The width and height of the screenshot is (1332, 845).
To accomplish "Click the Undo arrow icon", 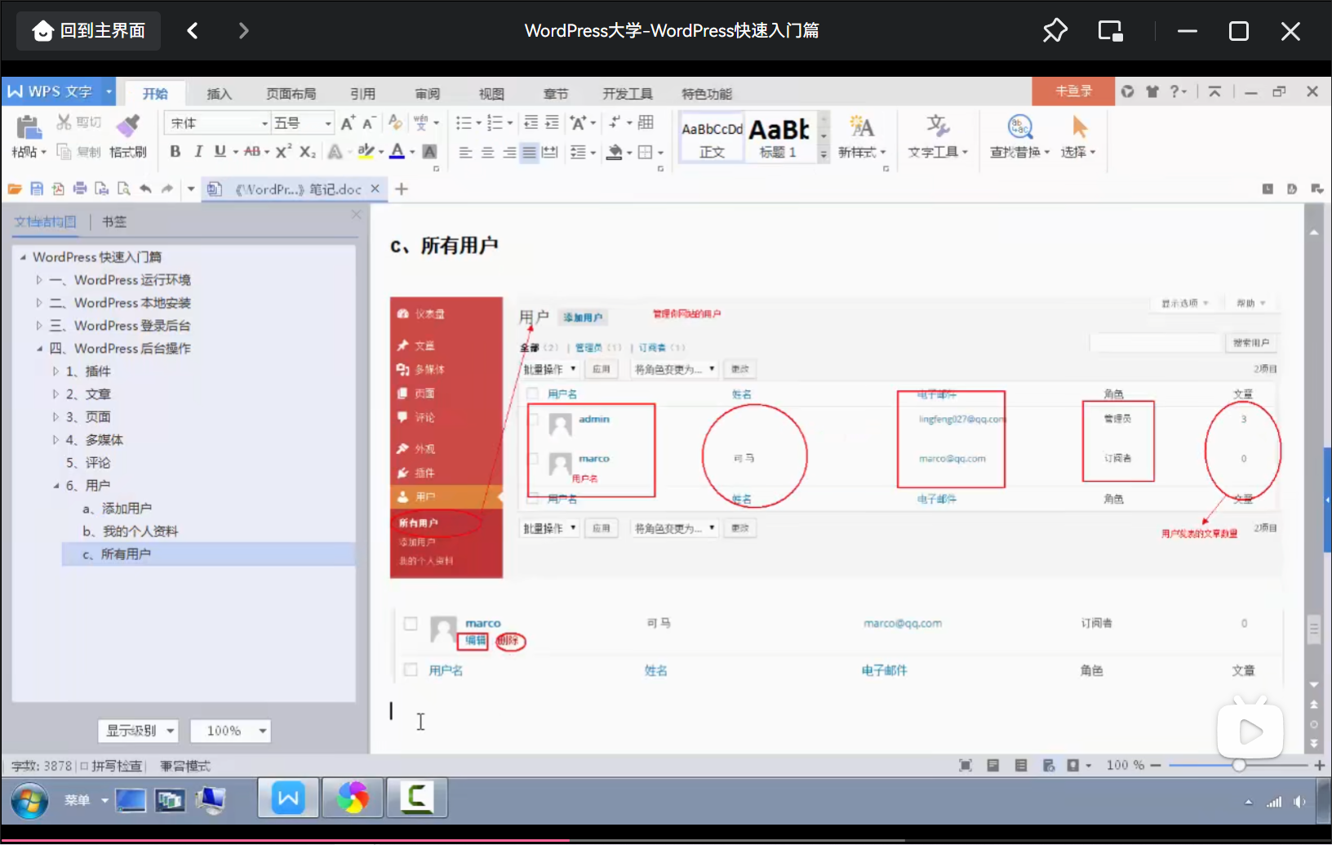I will point(145,189).
